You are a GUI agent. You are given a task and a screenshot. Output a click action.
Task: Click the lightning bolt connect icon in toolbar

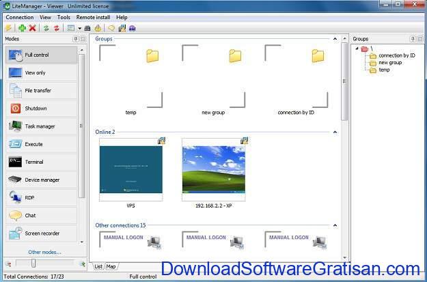[x=8, y=28]
